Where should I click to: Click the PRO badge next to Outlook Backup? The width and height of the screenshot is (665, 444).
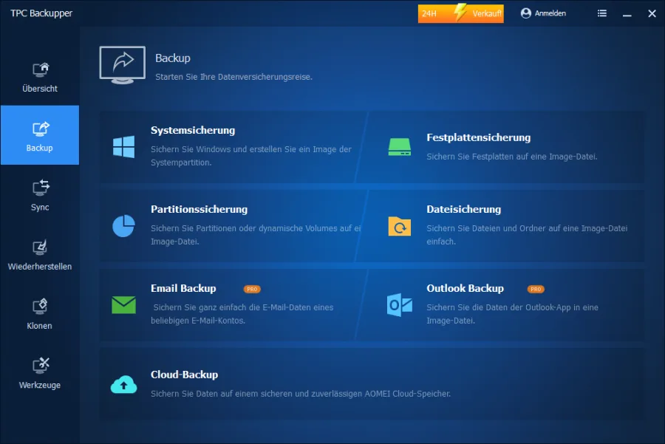click(536, 289)
